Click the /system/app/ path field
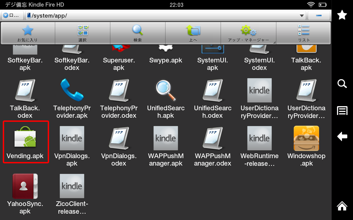353x220 pixels. coord(166,16)
